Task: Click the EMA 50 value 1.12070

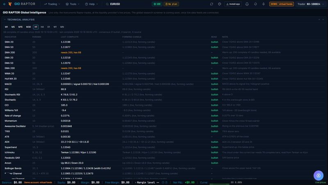Action: click(x=66, y=63)
